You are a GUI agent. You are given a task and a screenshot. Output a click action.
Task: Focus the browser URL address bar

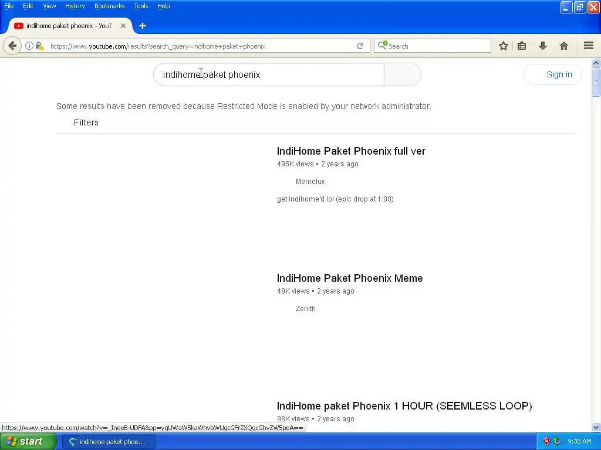pyautogui.click(x=200, y=46)
